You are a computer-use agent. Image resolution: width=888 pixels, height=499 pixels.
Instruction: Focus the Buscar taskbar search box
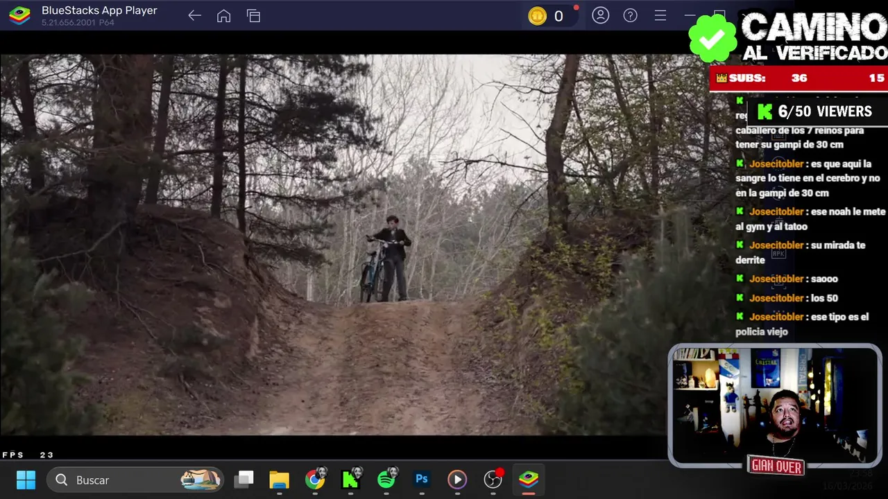click(135, 480)
